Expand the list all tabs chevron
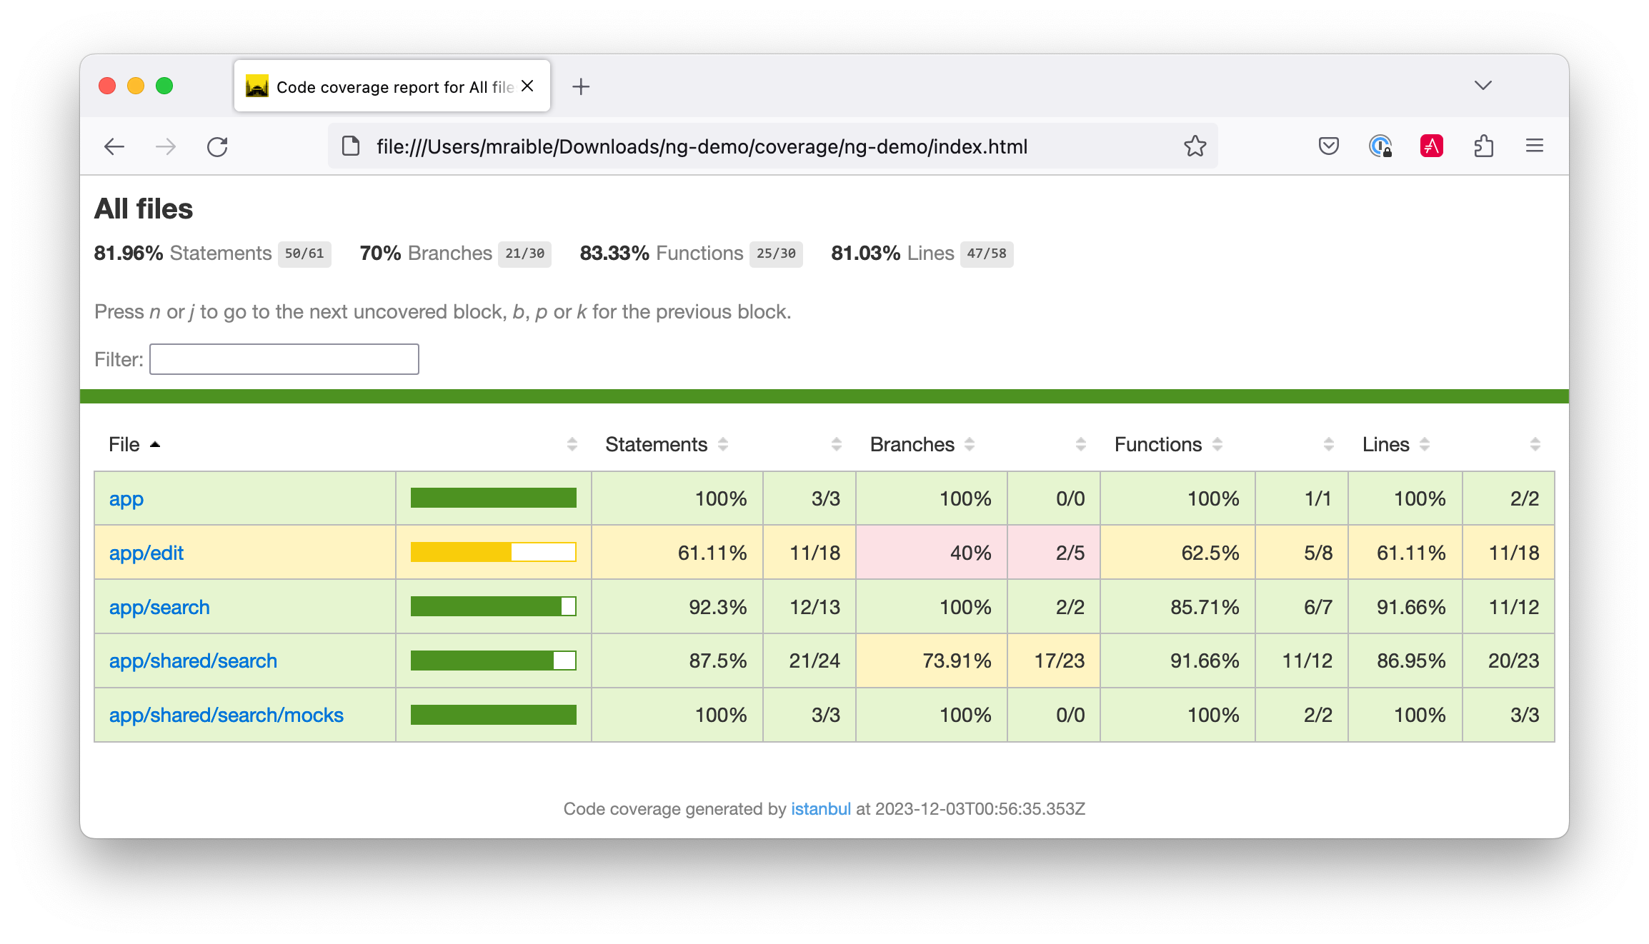The width and height of the screenshot is (1649, 944). tap(1483, 86)
